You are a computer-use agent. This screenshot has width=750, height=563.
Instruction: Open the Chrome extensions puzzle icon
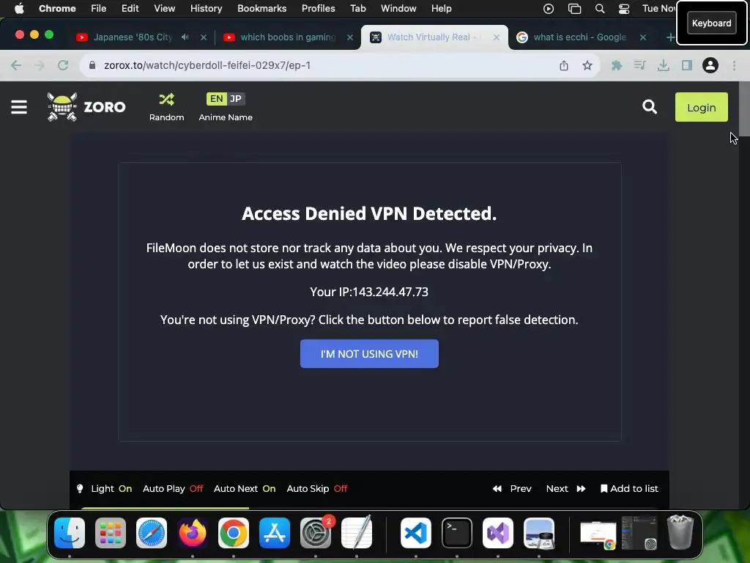coord(617,65)
